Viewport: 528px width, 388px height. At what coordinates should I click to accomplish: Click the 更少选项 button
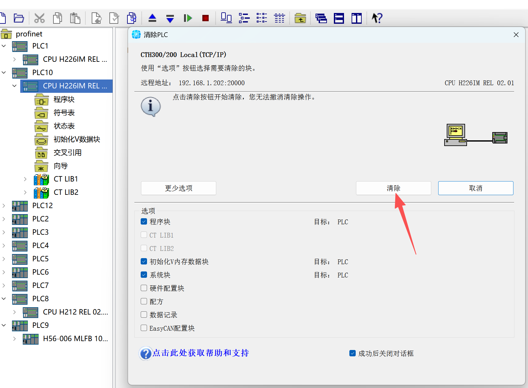pos(179,188)
